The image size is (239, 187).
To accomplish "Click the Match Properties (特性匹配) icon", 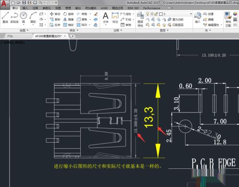I will [228, 19].
